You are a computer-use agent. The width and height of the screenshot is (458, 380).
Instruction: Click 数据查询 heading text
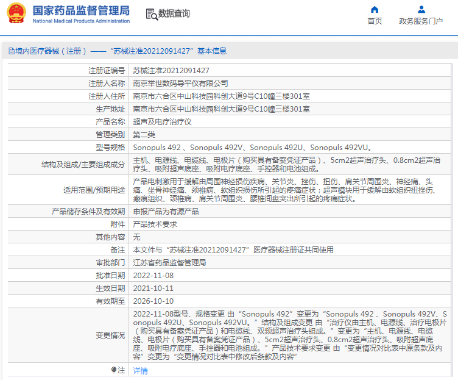tap(174, 13)
